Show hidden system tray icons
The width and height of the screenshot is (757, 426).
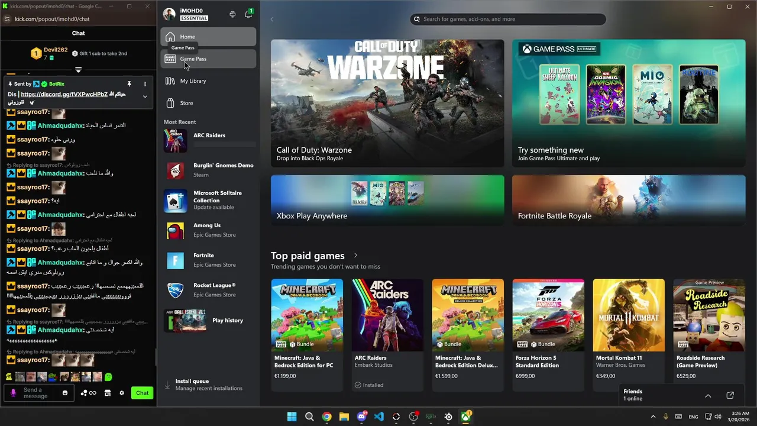click(x=653, y=417)
